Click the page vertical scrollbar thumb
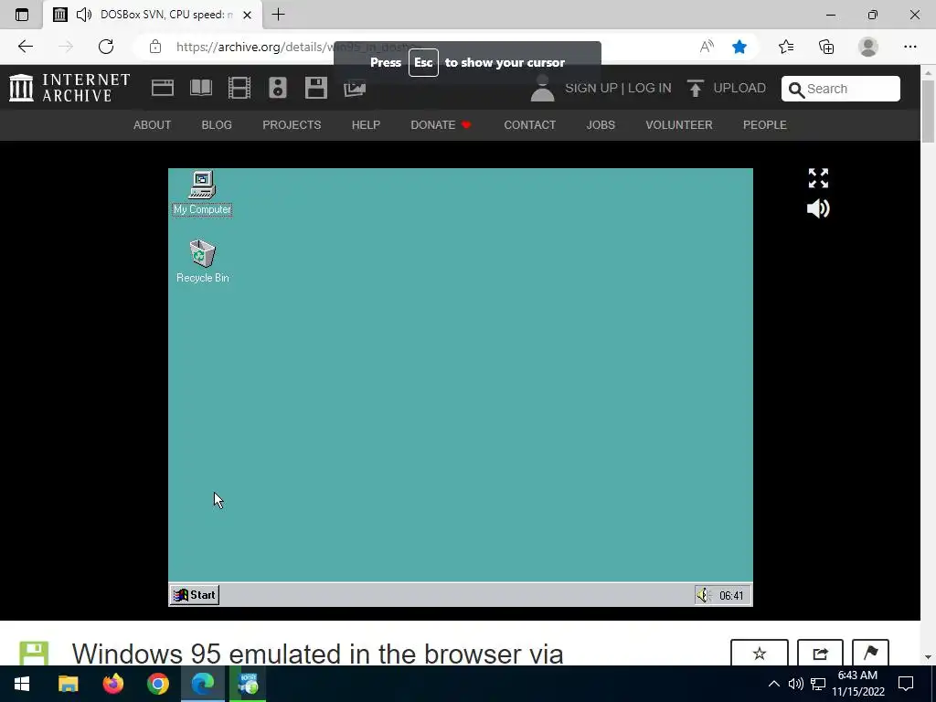 (x=928, y=111)
